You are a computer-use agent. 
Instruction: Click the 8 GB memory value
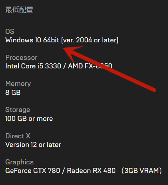click(13, 92)
